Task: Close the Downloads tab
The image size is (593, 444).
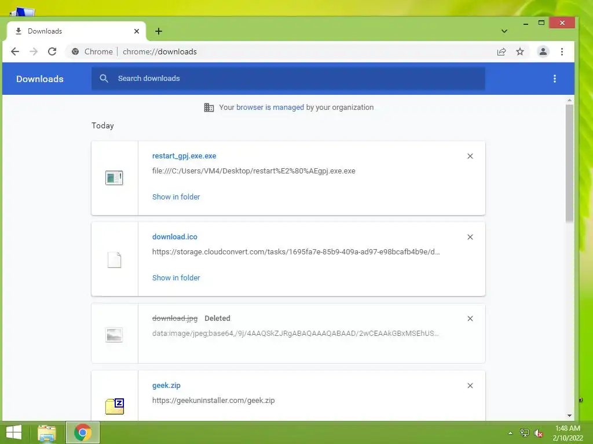Action: coord(137,31)
